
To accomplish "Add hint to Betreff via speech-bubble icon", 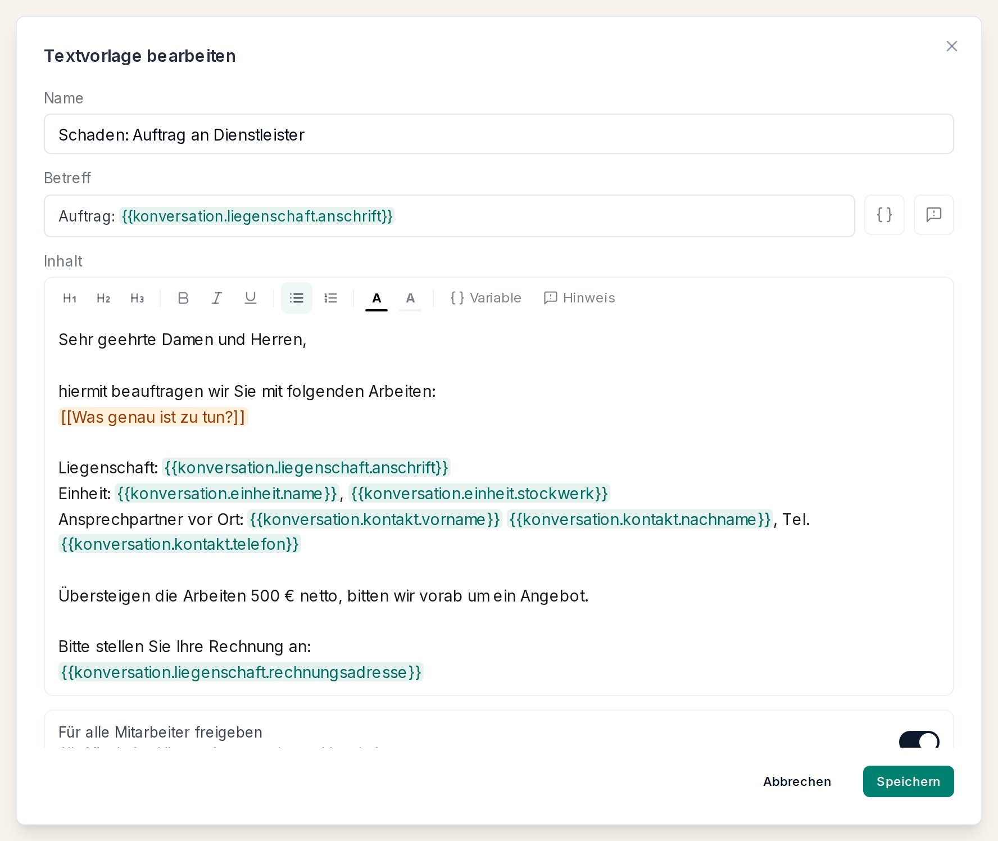I will pos(934,215).
